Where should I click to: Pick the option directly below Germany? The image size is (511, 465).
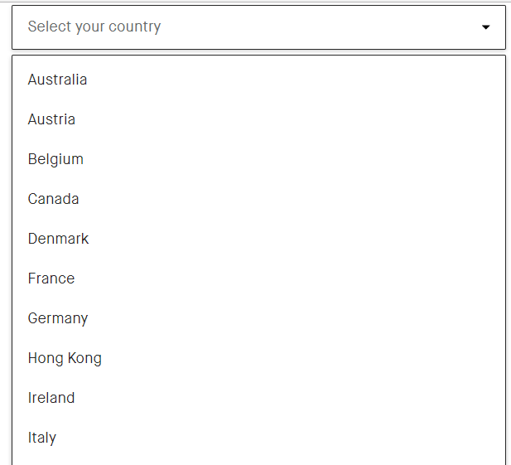(65, 358)
